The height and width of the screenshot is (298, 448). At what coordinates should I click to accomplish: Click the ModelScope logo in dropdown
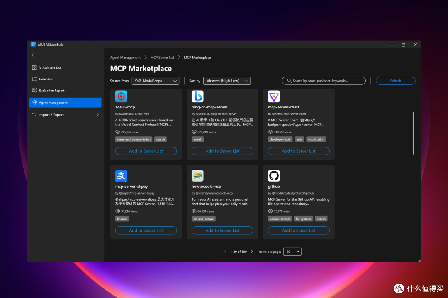click(x=138, y=81)
